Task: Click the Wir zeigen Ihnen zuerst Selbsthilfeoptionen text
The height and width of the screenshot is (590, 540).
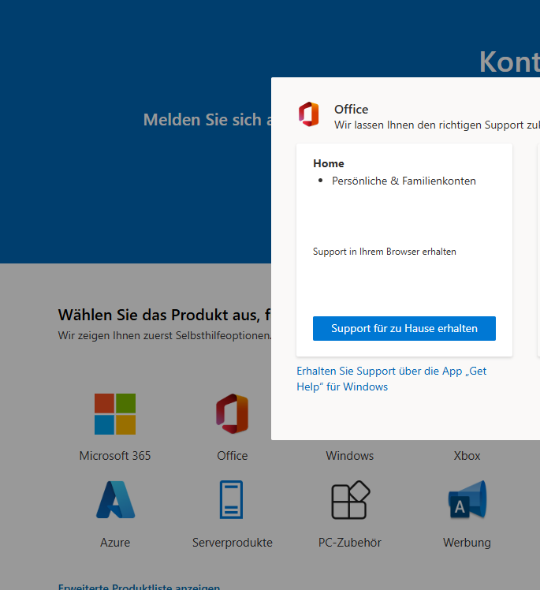Action: pos(164,336)
